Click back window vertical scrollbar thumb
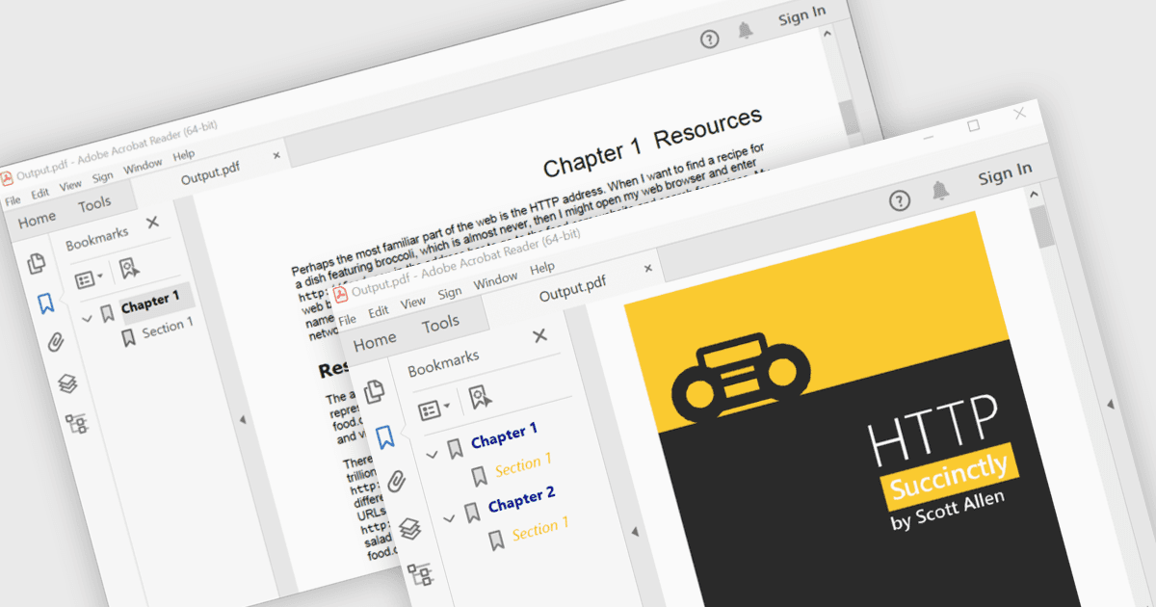 [849, 116]
